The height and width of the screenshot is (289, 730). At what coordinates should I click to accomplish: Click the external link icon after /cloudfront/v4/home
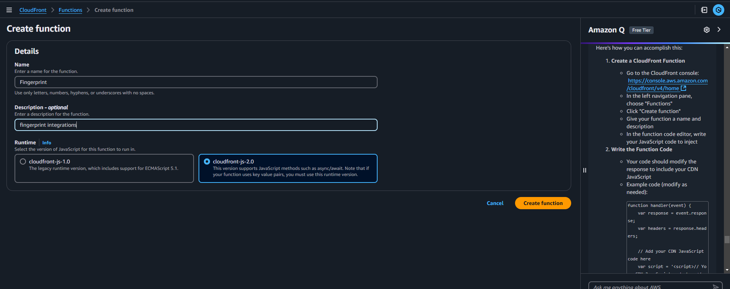[683, 88]
